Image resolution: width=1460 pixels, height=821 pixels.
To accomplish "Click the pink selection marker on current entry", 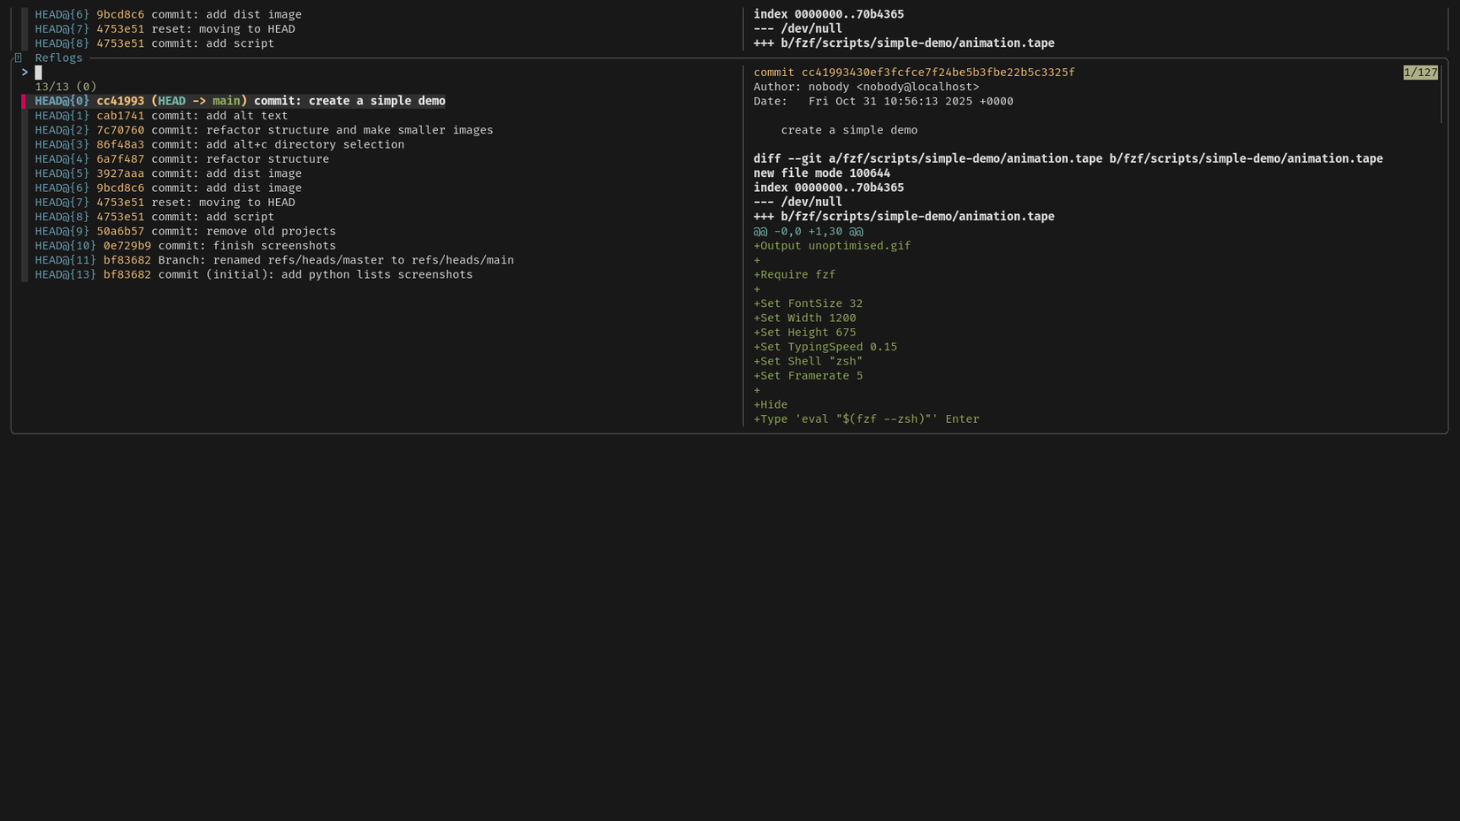I will coord(25,100).
